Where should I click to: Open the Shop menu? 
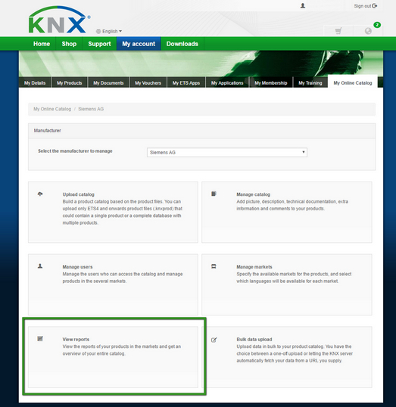(x=69, y=44)
